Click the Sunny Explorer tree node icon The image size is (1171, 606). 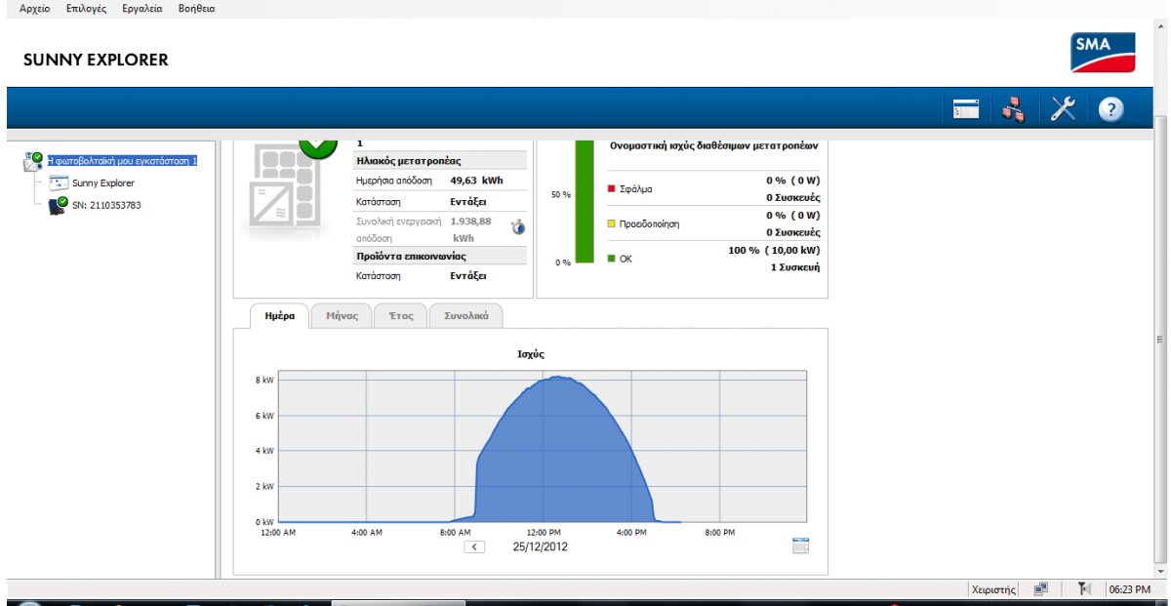pyautogui.click(x=59, y=182)
